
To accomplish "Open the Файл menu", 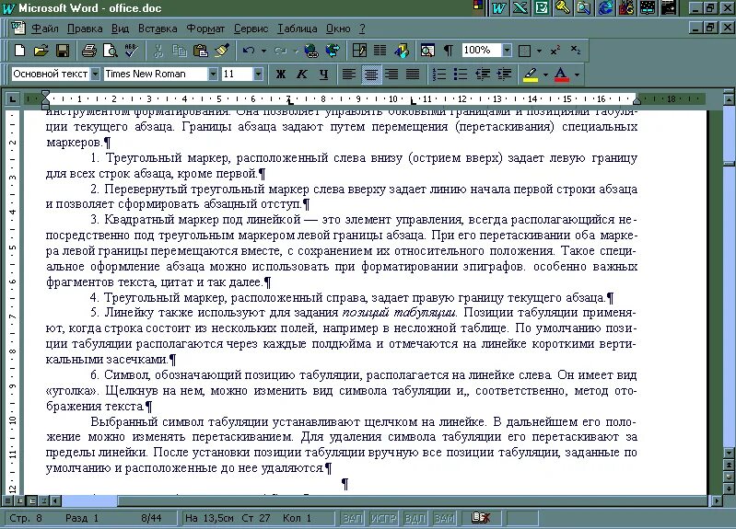I will click(44, 29).
